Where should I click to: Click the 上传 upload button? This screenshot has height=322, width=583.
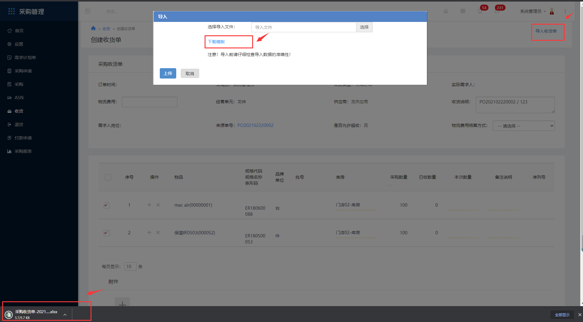[x=168, y=73]
